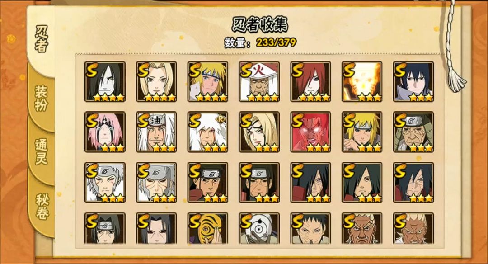Select Orochimaru ninja portrait with four stars
The width and height of the screenshot is (488, 264).
(x=105, y=81)
